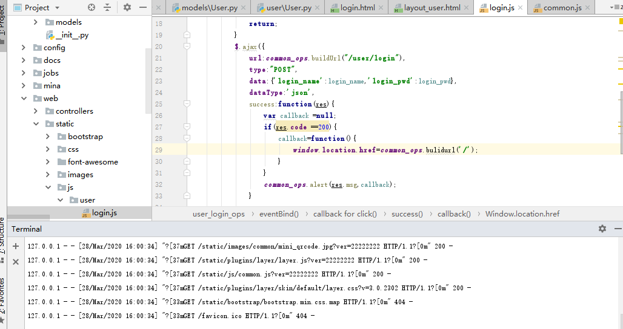The image size is (623, 329).
Task: Close the login.html tab
Action: coord(381,7)
